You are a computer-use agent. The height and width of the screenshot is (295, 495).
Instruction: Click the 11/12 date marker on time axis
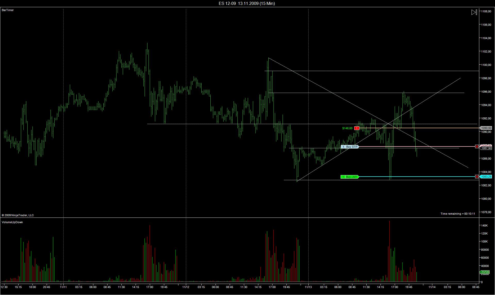186,287
